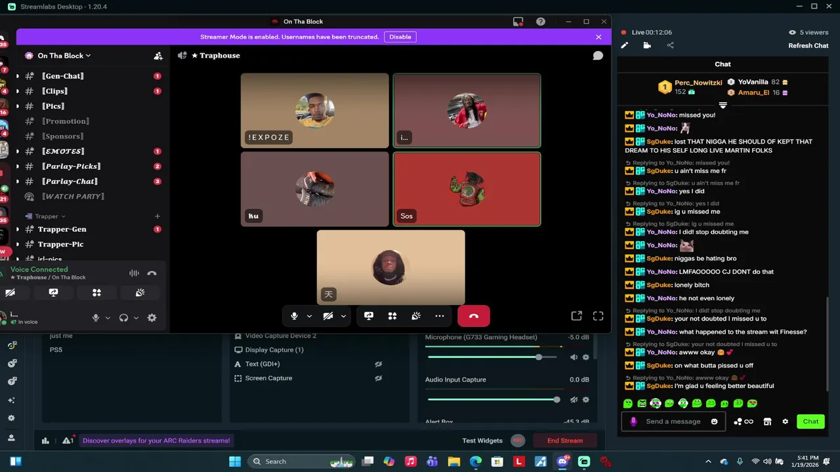Screen dimensions: 840x472
Task: Share your screen from call control bar
Action: click(369, 316)
